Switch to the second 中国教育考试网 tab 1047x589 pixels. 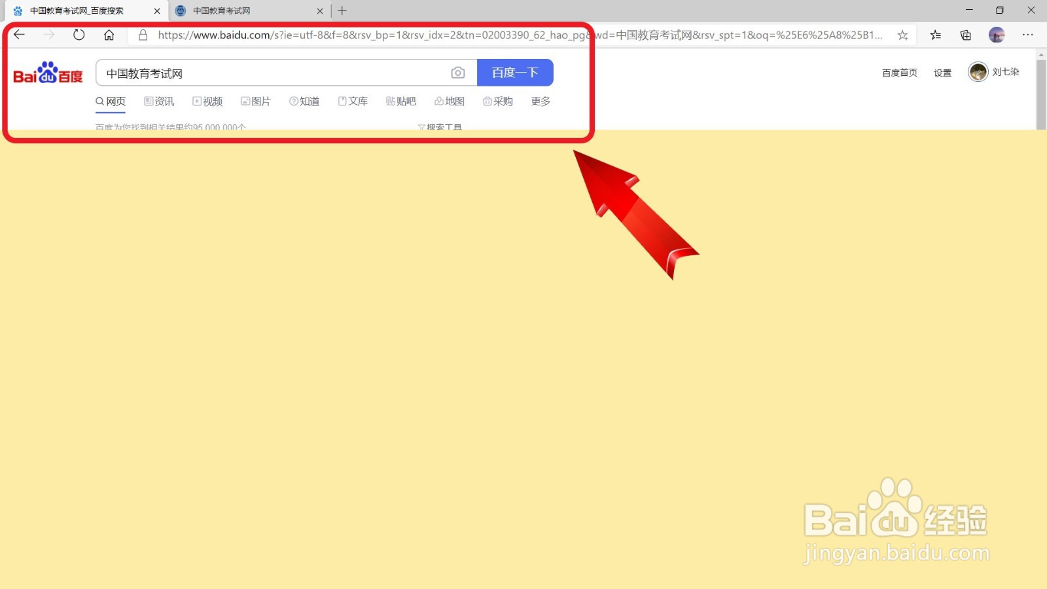249,11
